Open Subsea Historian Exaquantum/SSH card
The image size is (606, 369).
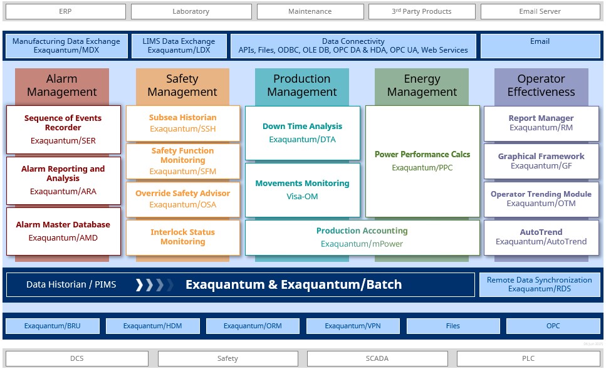click(183, 123)
